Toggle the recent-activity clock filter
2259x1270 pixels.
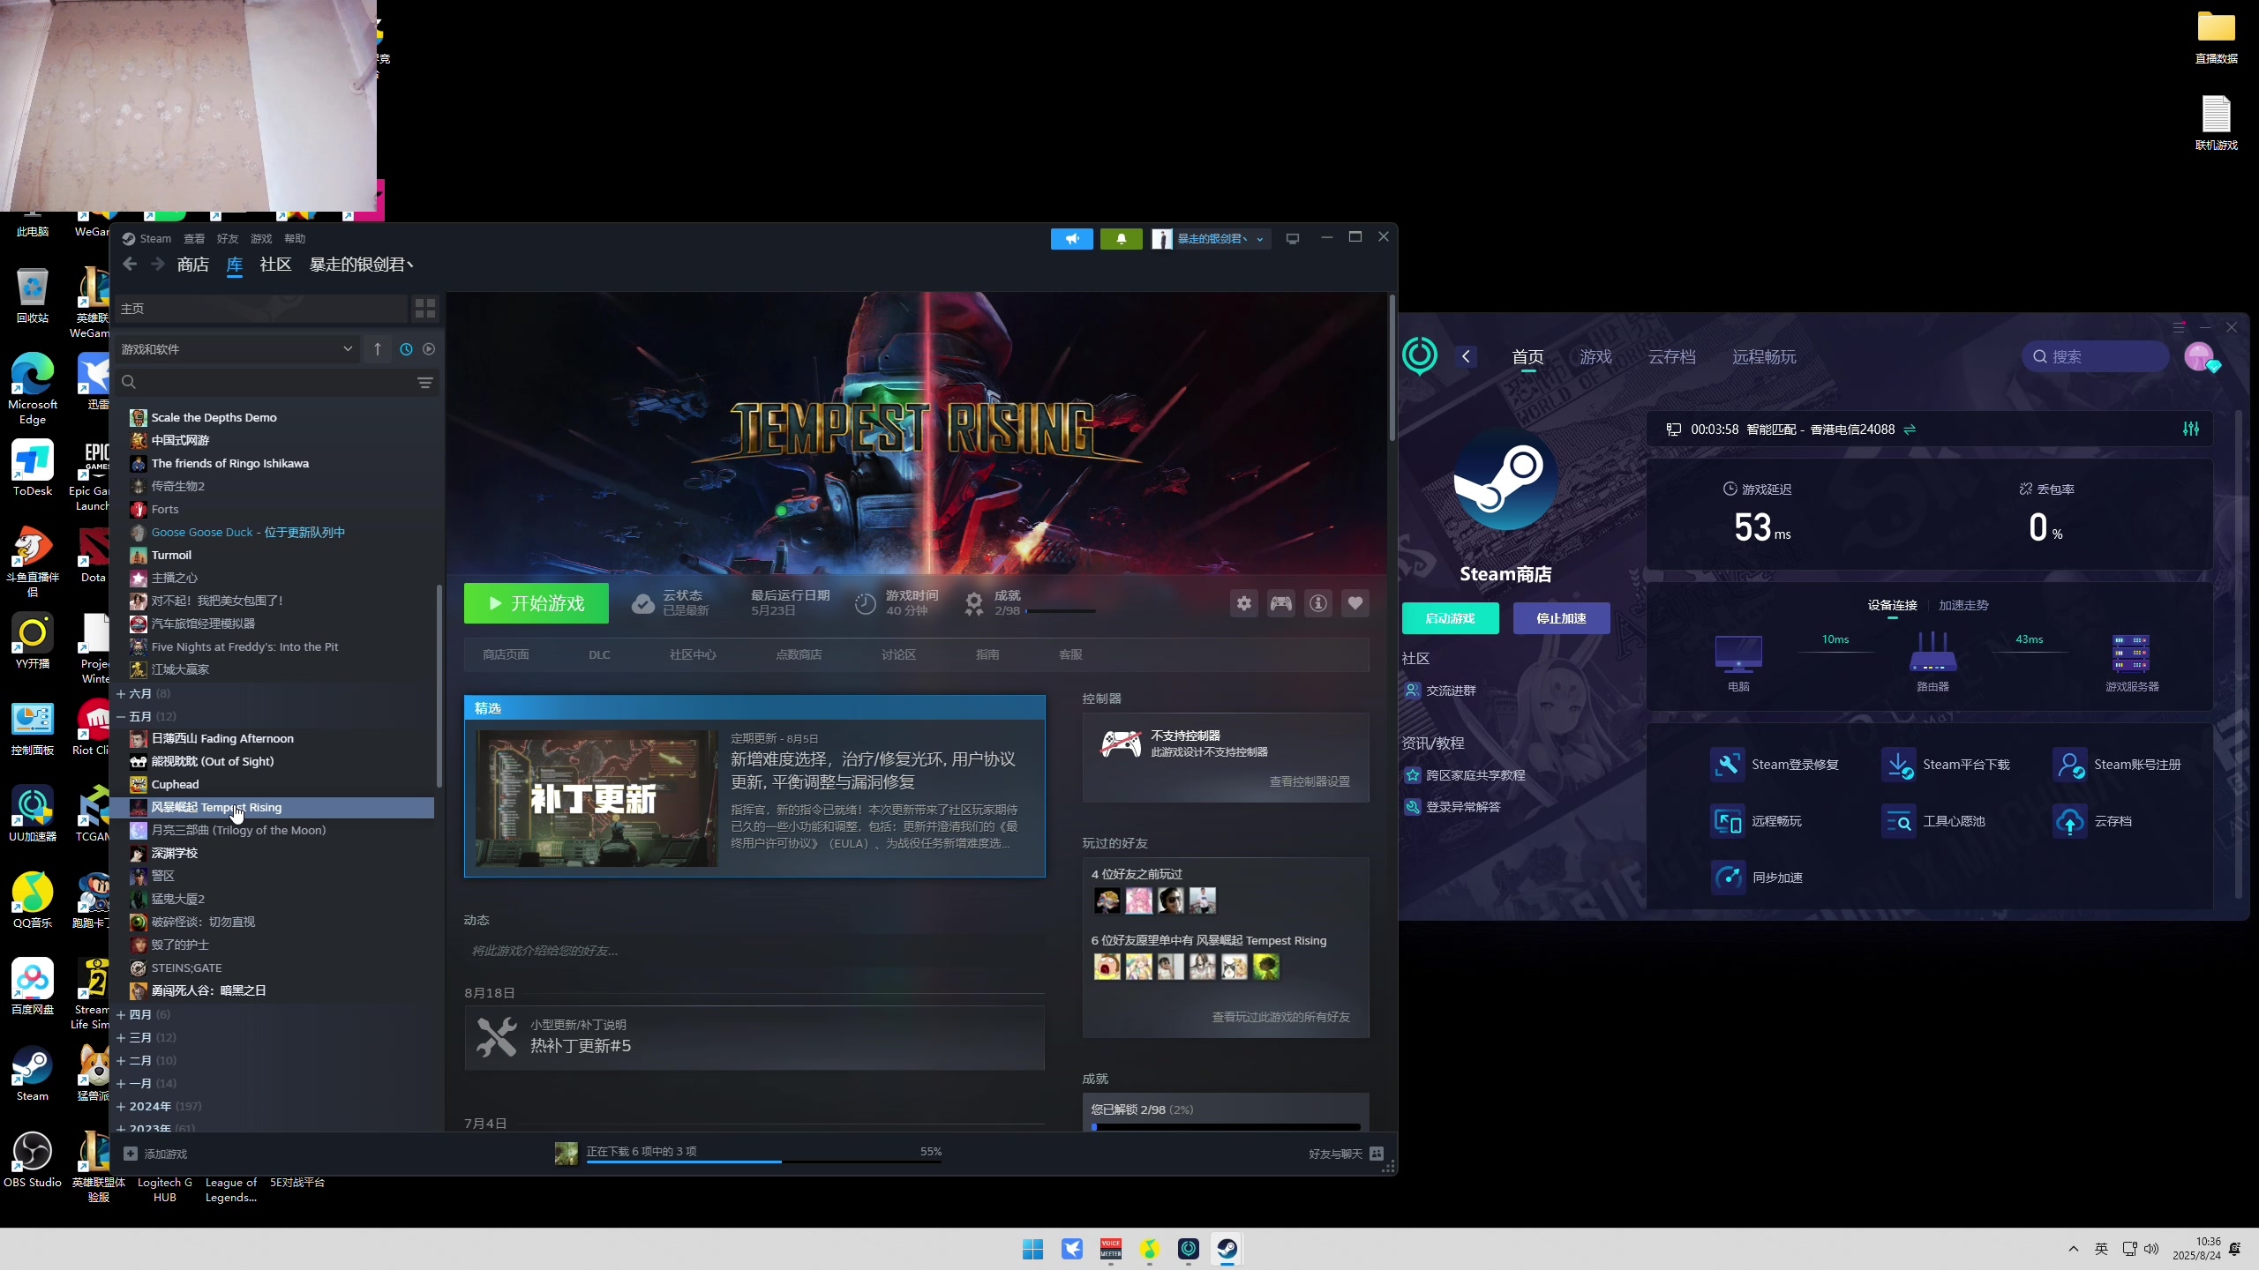click(x=406, y=349)
